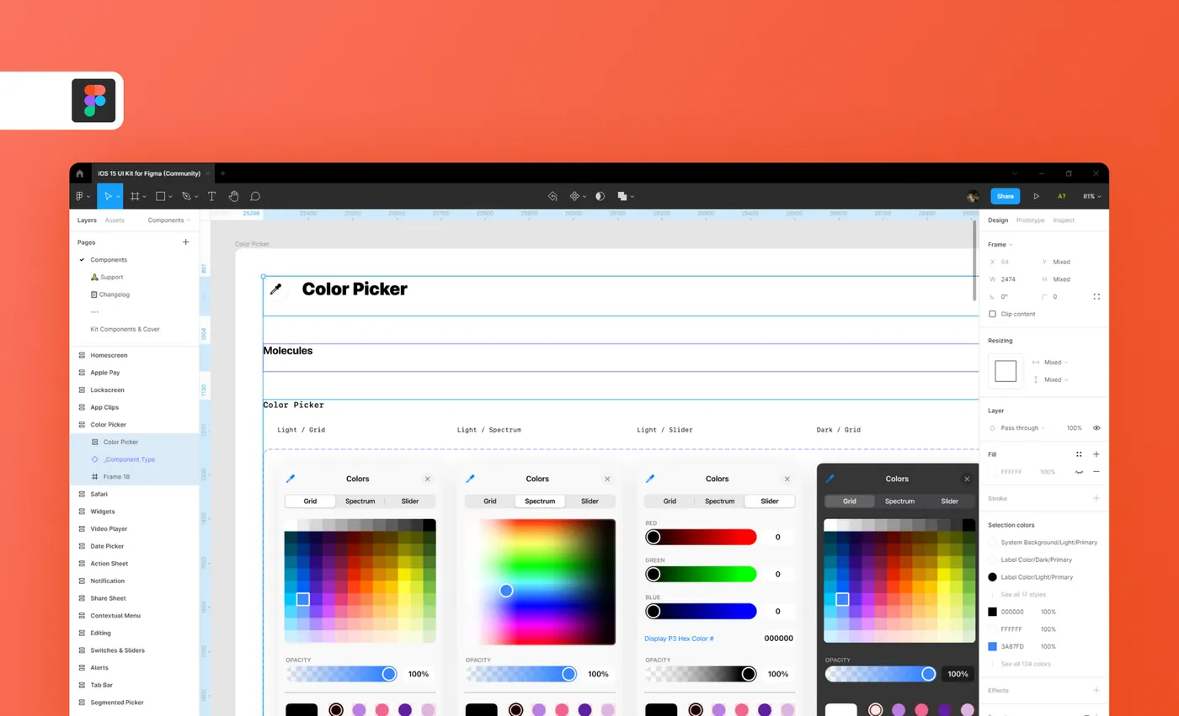
Task: Click See all 17 styles
Action: coord(1023,595)
